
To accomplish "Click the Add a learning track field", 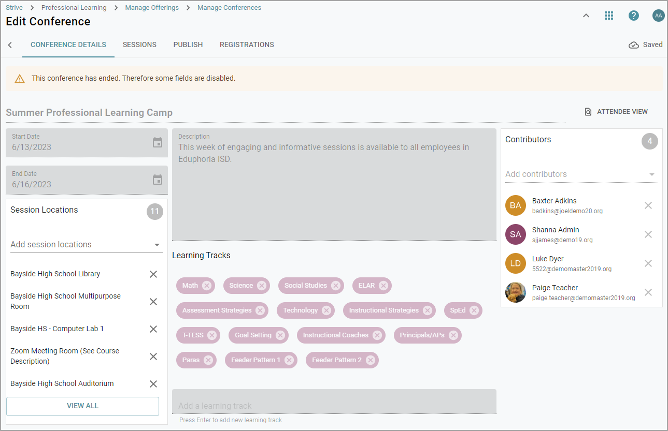I will tap(334, 406).
